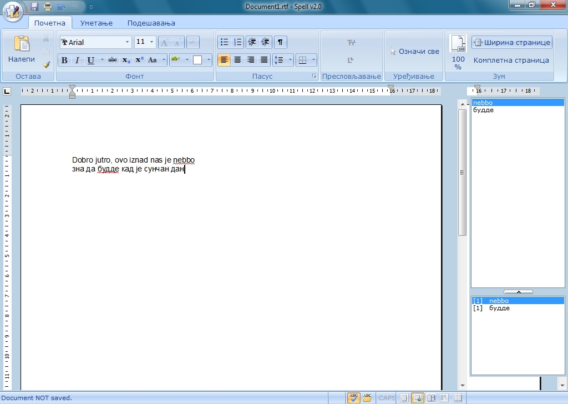Toggle the paragraph marks pilcrow icon
Viewport: 568px width, 404px height.
[x=280, y=42]
